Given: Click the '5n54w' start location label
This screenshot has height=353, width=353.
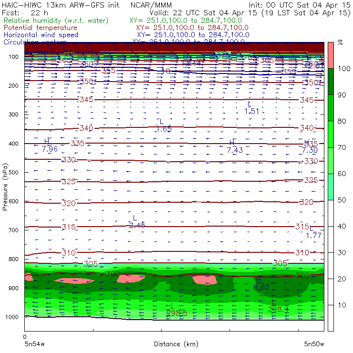Looking at the screenshot, I should [x=34, y=344].
